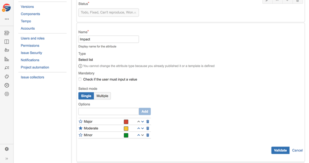Image resolution: width=309 pixels, height=163 pixels.
Task: Delete the Major option with trash icon
Action: 148,122
